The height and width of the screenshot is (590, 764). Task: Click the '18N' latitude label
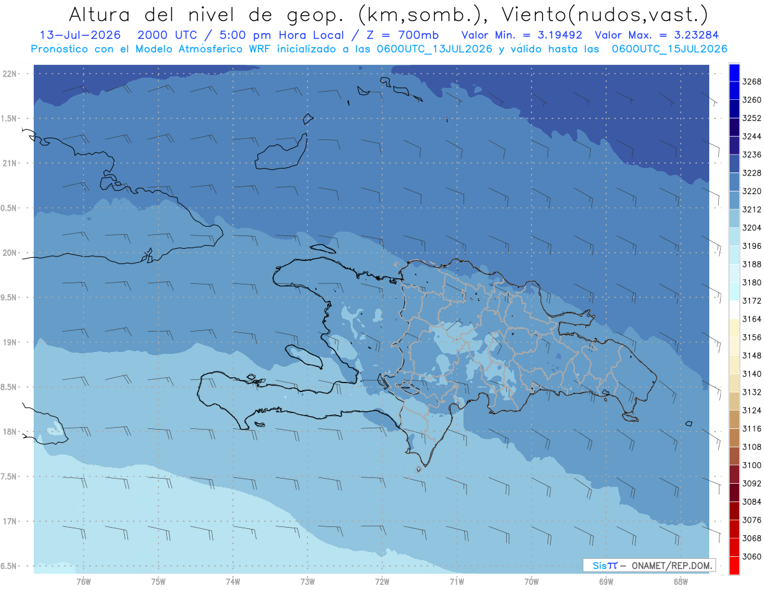(10, 432)
